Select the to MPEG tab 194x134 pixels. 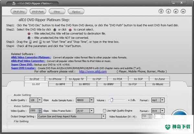85,84
